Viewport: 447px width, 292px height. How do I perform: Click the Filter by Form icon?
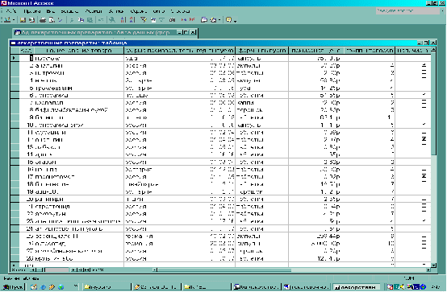coord(152,20)
